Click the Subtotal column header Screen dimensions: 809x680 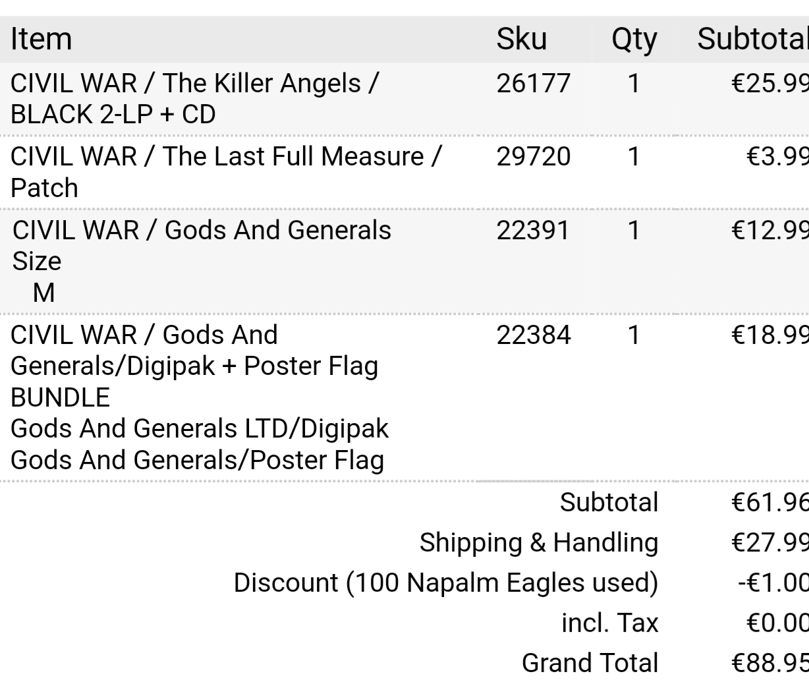[x=752, y=39]
